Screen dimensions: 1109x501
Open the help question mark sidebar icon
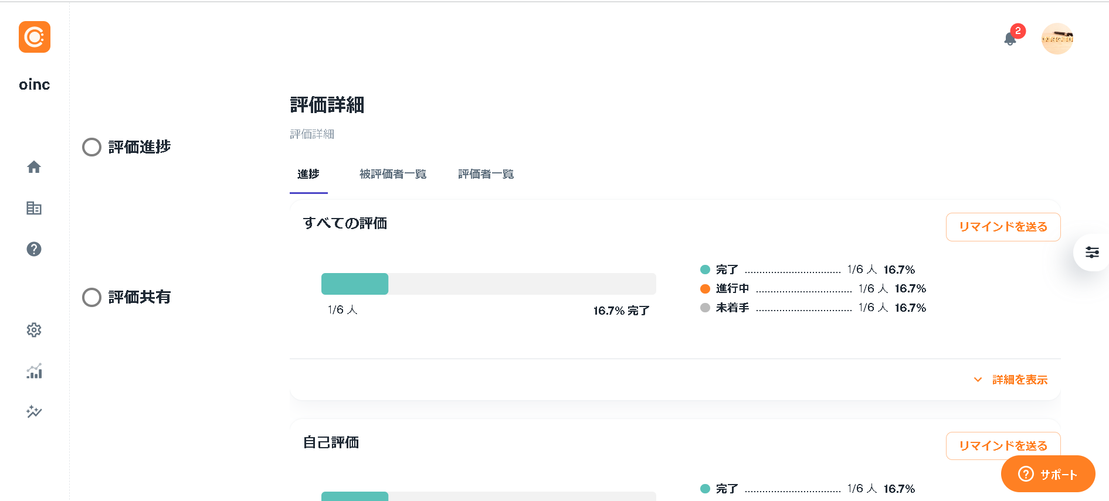pos(34,249)
